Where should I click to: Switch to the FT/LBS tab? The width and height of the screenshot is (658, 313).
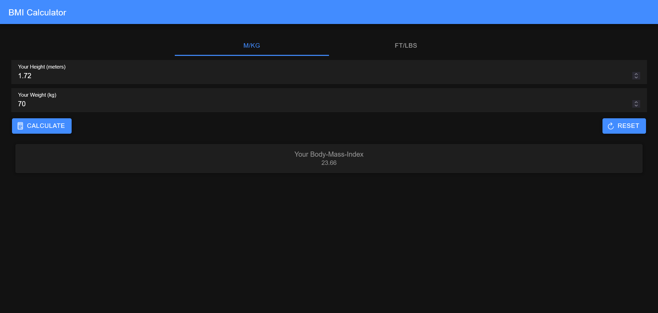tap(406, 45)
